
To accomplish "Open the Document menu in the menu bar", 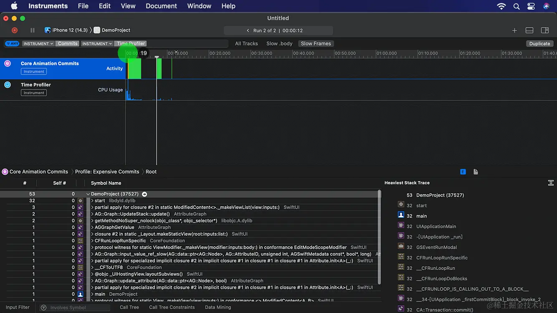I will pos(161,6).
